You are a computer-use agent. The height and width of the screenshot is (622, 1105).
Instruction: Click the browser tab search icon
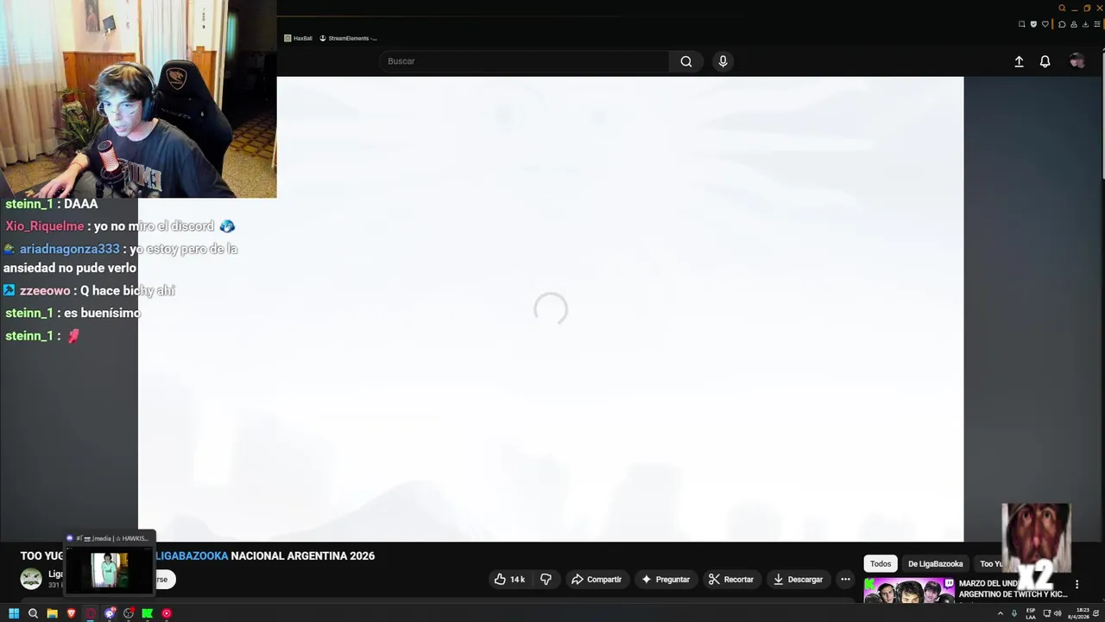[x=1062, y=8]
